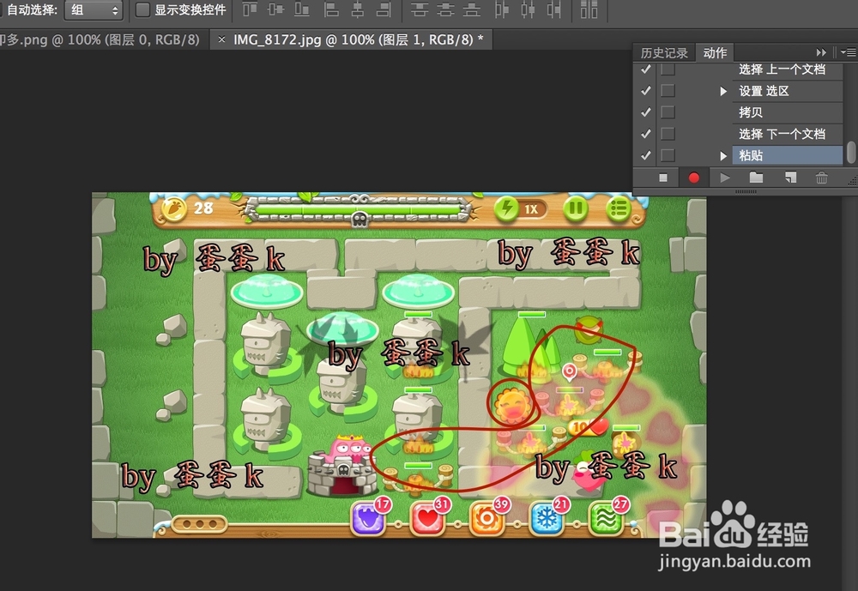Toggle dialog box for 设置 选区 step

click(x=668, y=90)
